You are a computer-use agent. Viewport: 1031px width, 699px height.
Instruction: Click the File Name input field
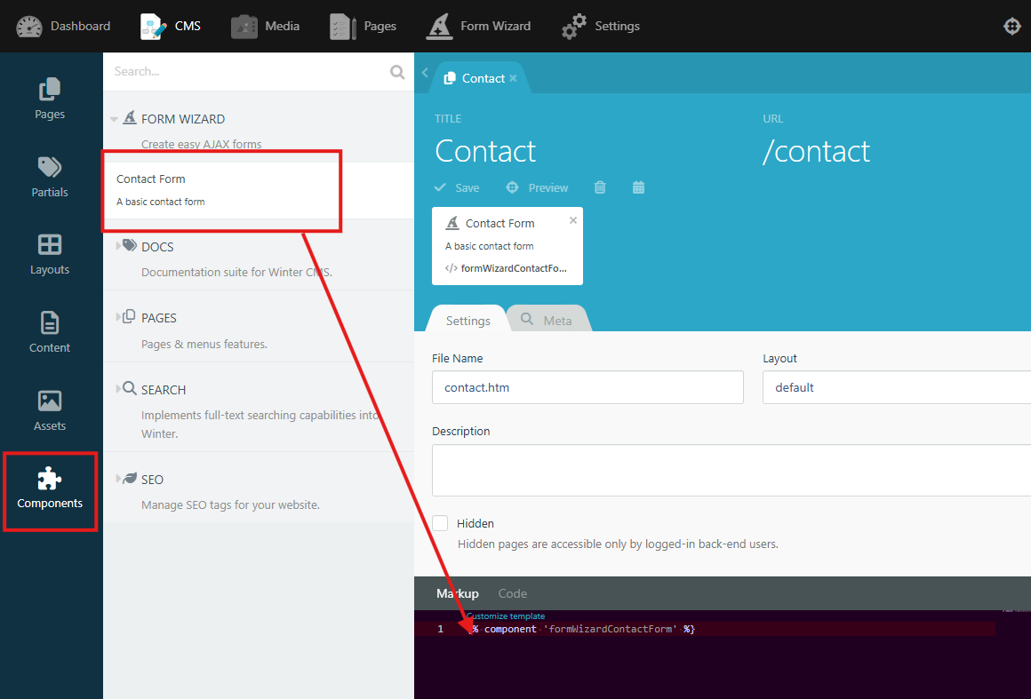[x=587, y=387]
